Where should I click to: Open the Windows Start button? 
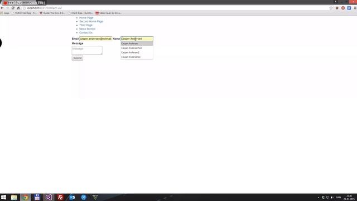pos(3,197)
